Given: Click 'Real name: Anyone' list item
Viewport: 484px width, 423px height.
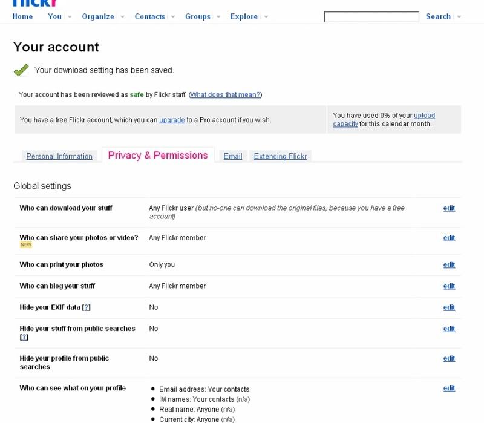Looking at the screenshot, I should click(197, 410).
